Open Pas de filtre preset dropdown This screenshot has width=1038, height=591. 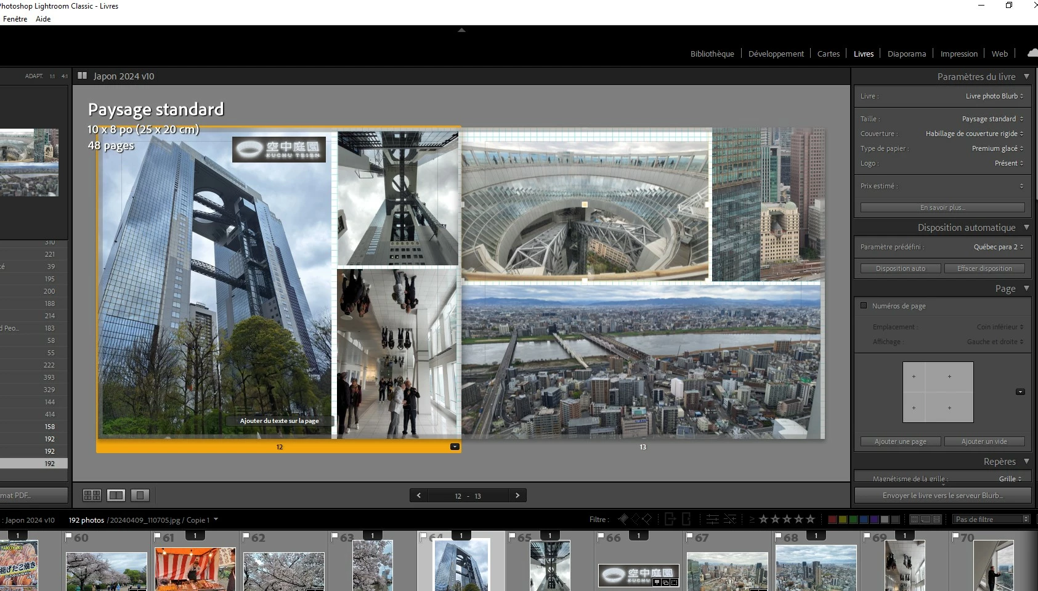[991, 519]
